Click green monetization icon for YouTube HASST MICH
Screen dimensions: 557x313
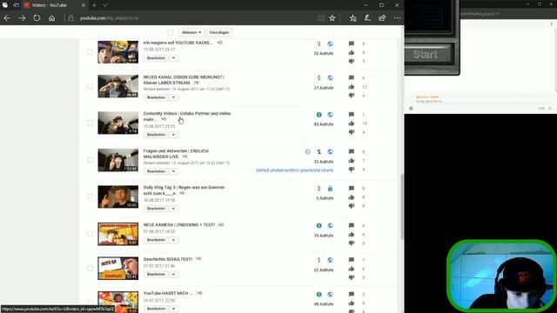pos(319,295)
